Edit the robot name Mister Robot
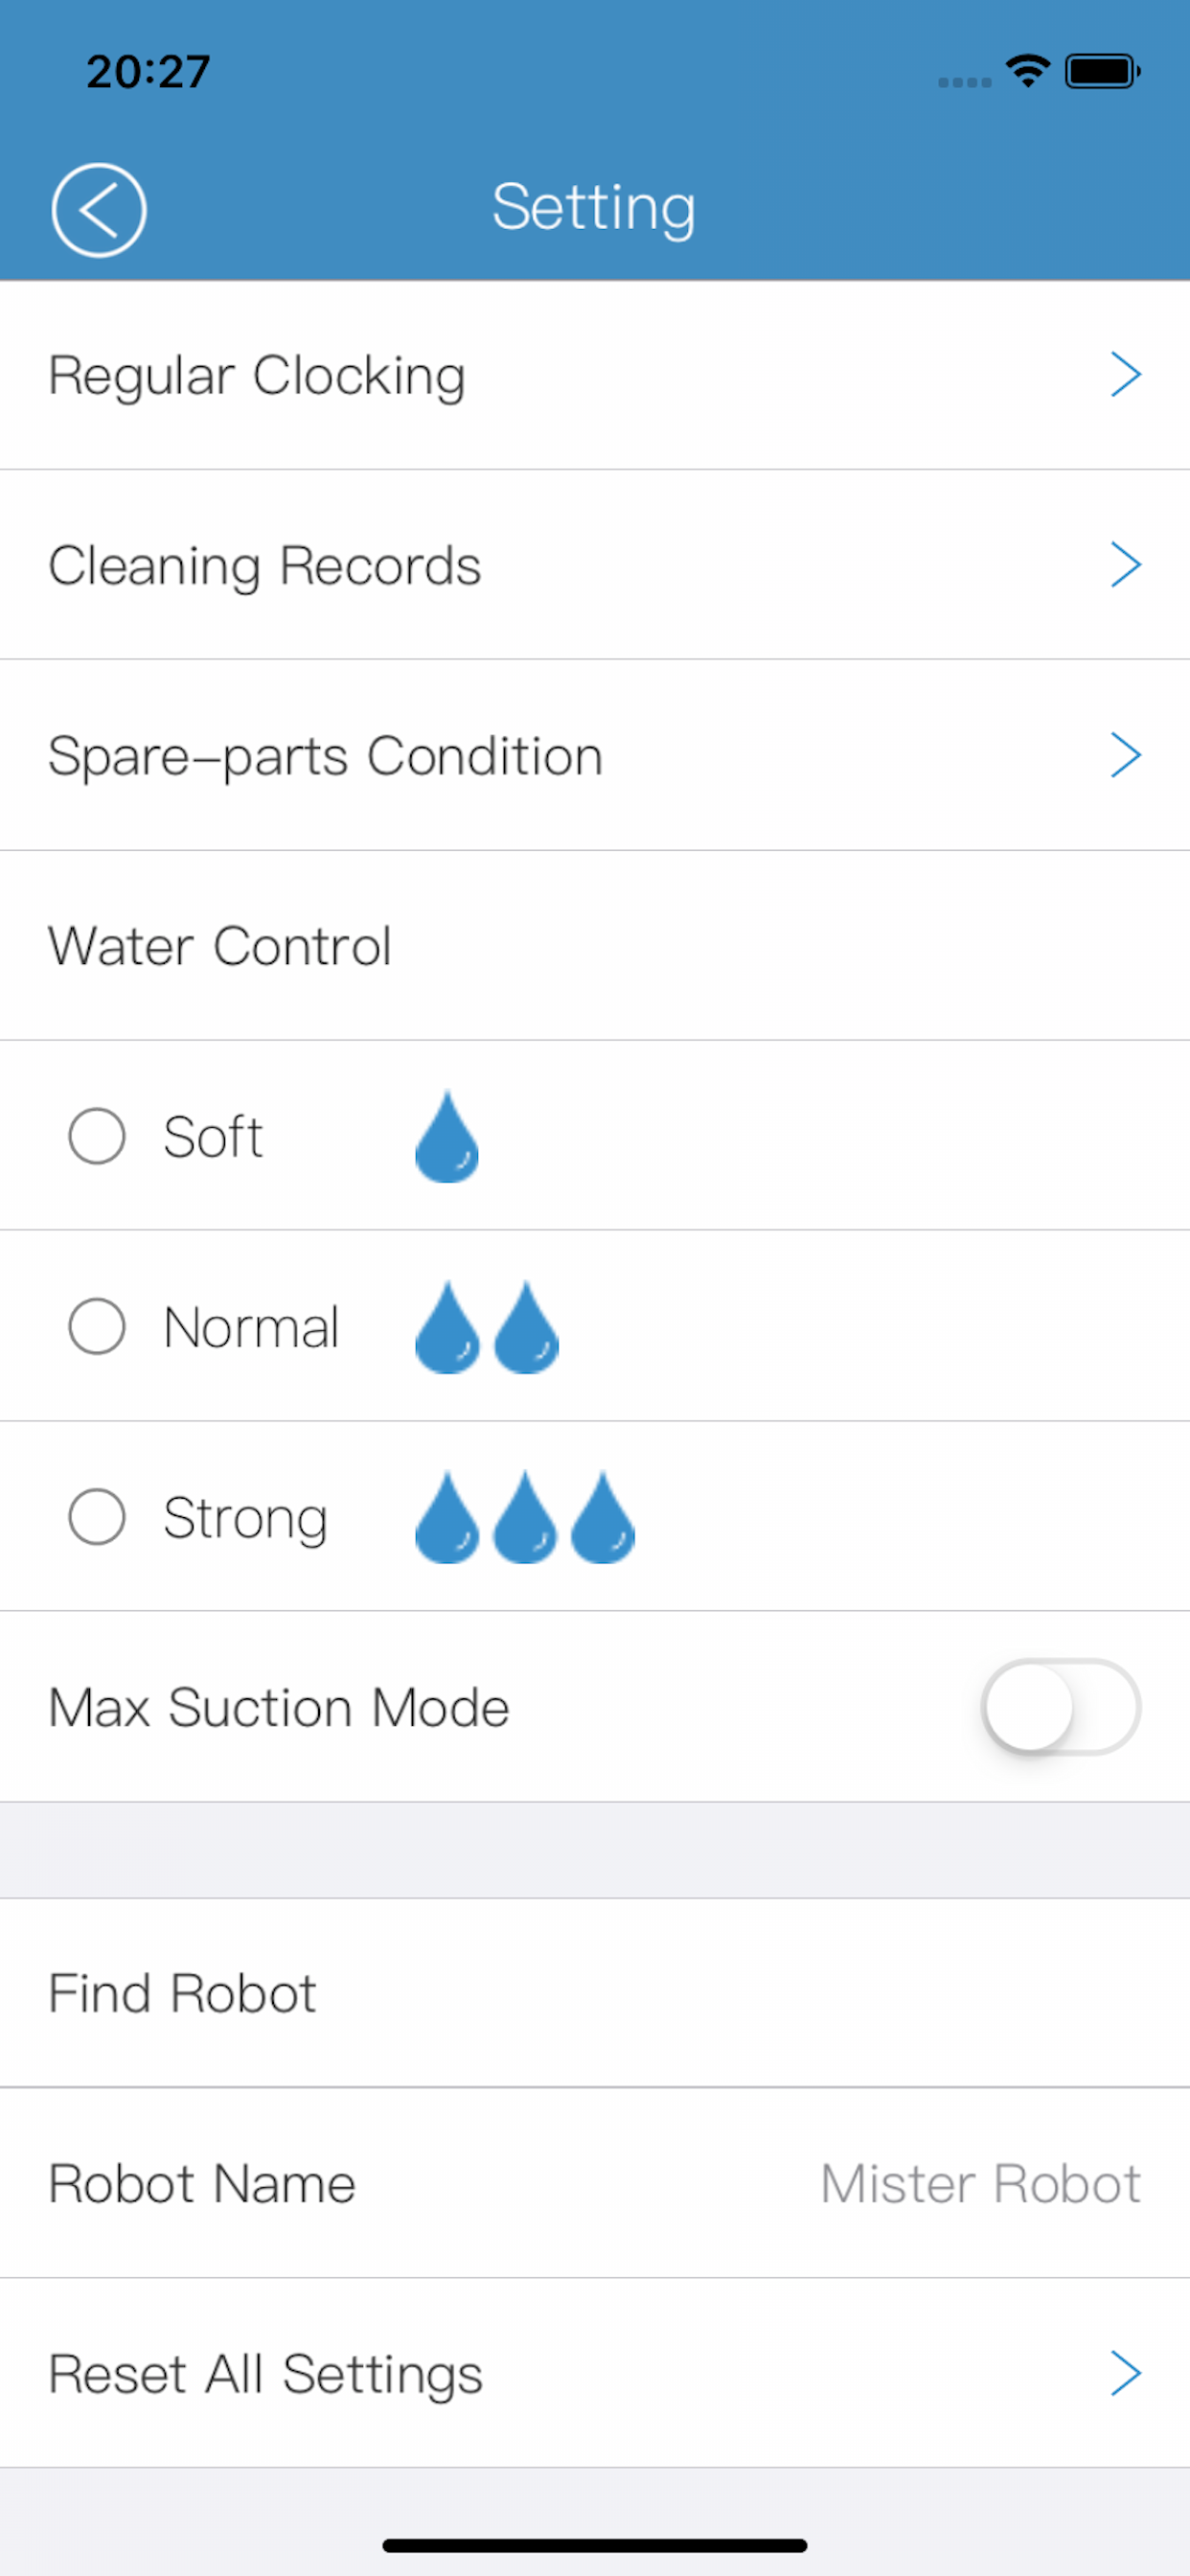1190x2576 pixels. (980, 2183)
